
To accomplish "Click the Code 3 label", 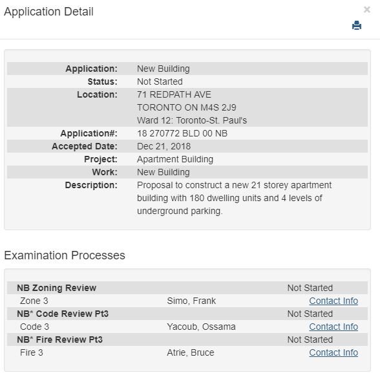I will (35, 327).
